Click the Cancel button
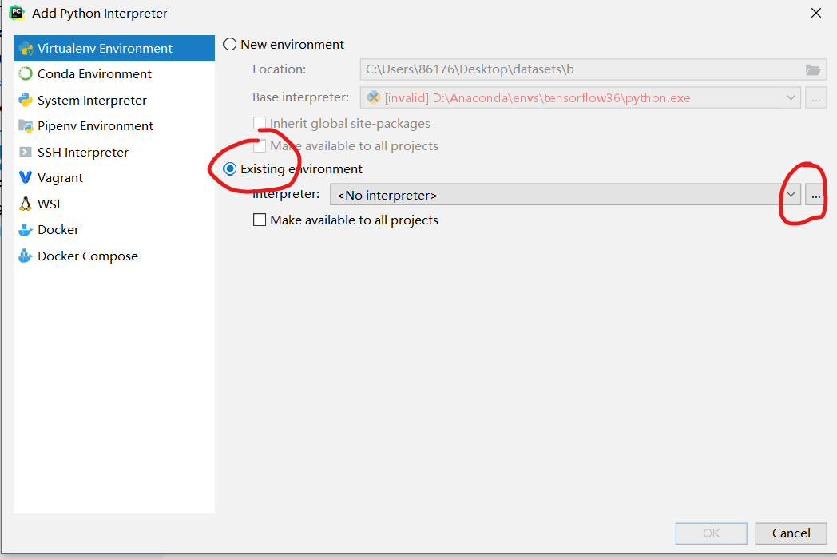Viewport: 837px width, 559px height. pyautogui.click(x=791, y=533)
